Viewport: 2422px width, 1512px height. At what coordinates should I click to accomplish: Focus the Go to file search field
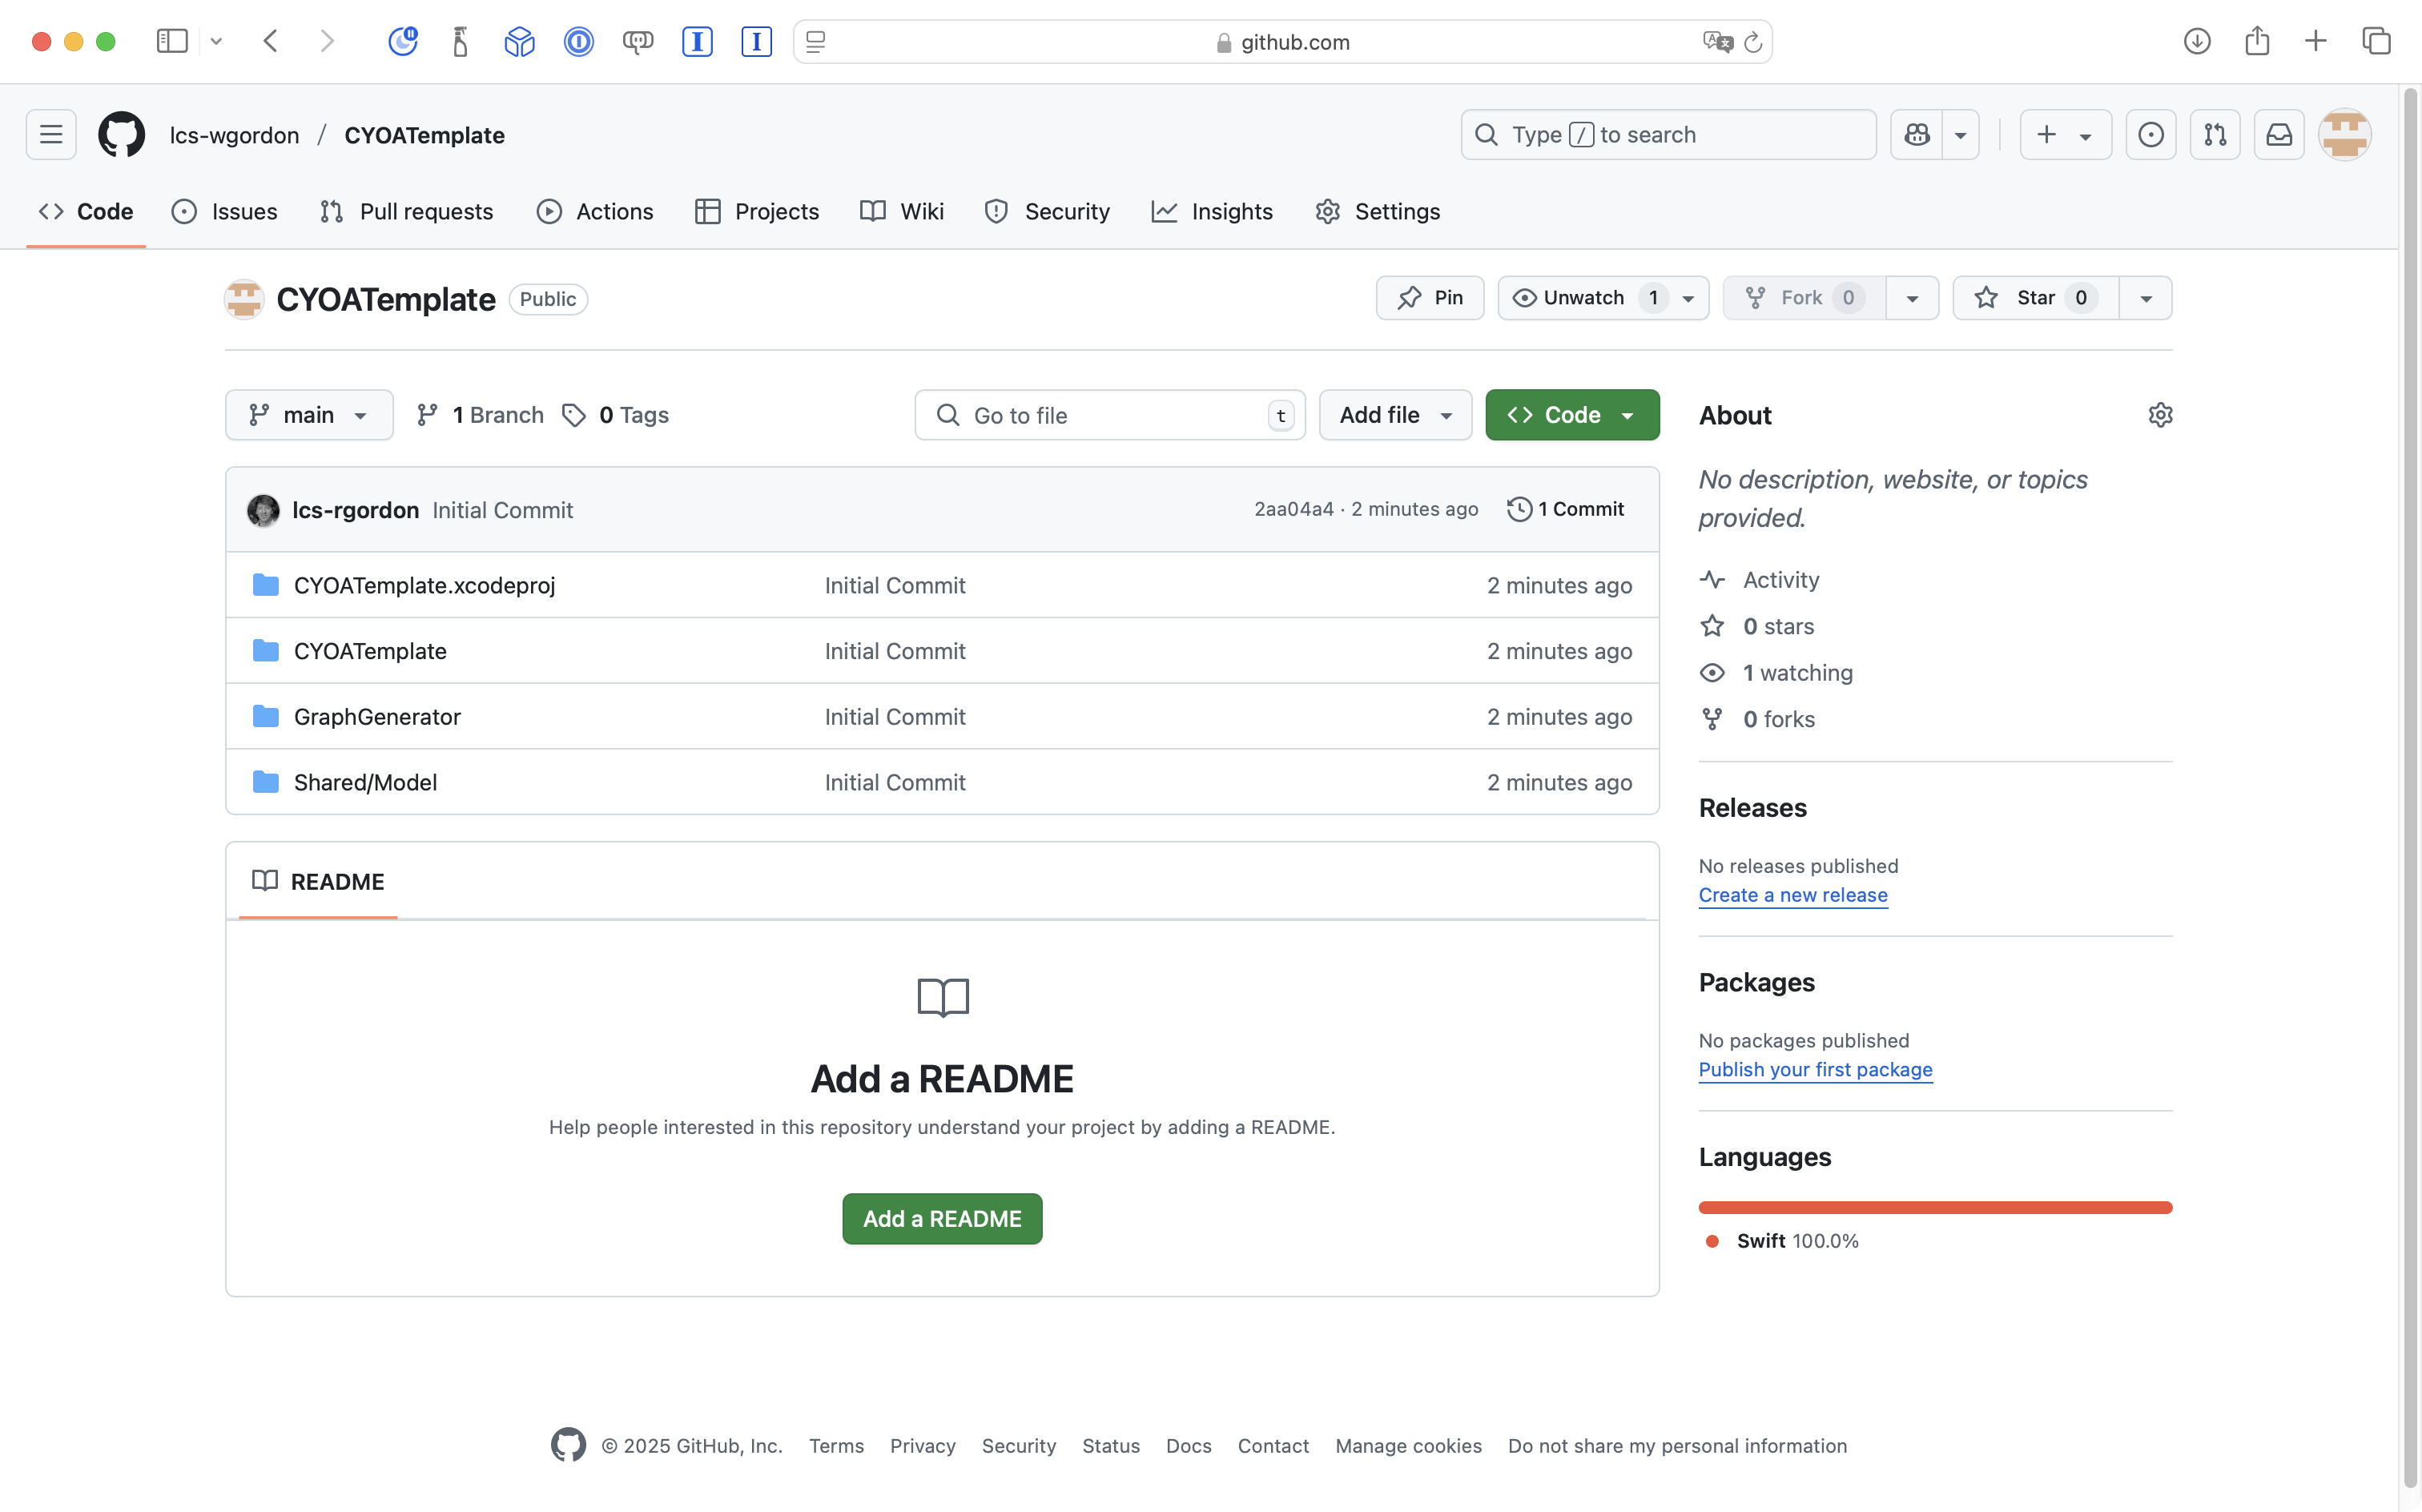[1110, 415]
